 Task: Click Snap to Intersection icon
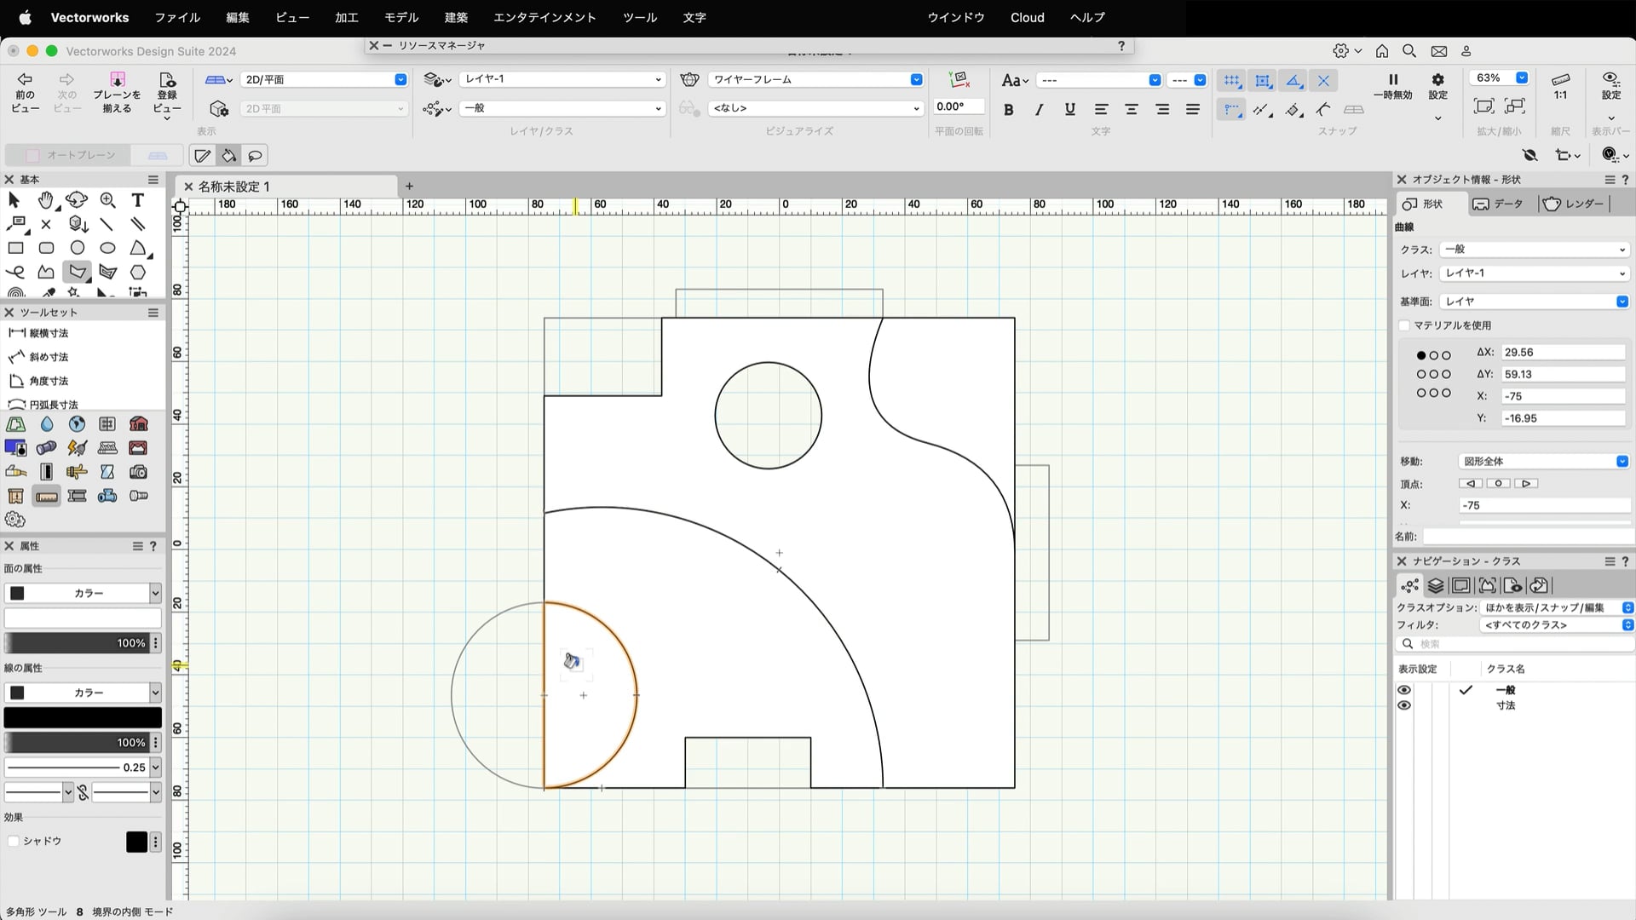(1323, 81)
